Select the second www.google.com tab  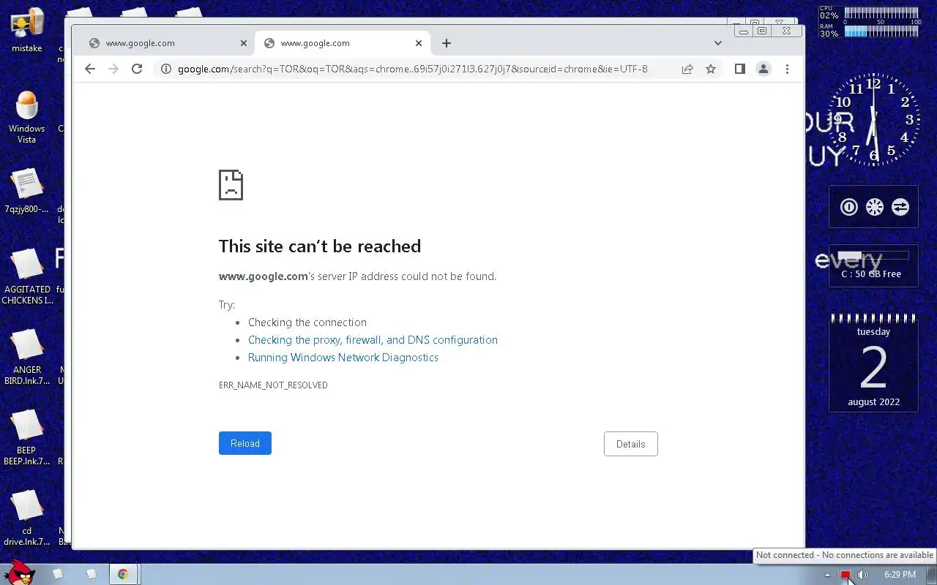tap(343, 43)
